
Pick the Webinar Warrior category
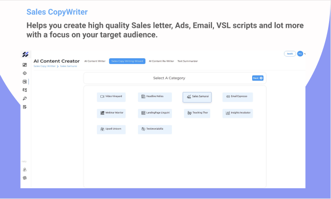pyautogui.click(x=111, y=113)
